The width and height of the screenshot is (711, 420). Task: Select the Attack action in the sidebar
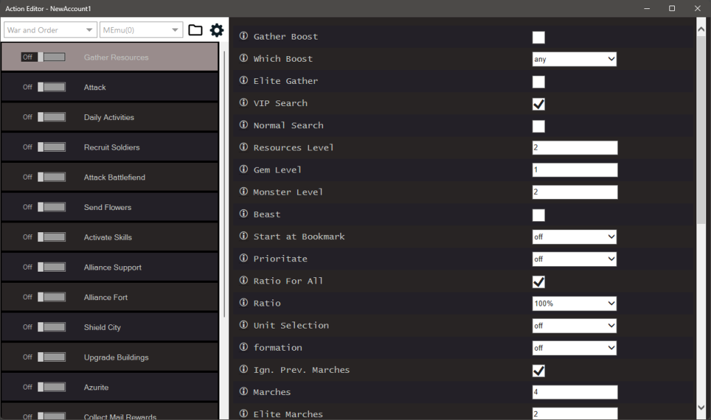click(x=110, y=87)
